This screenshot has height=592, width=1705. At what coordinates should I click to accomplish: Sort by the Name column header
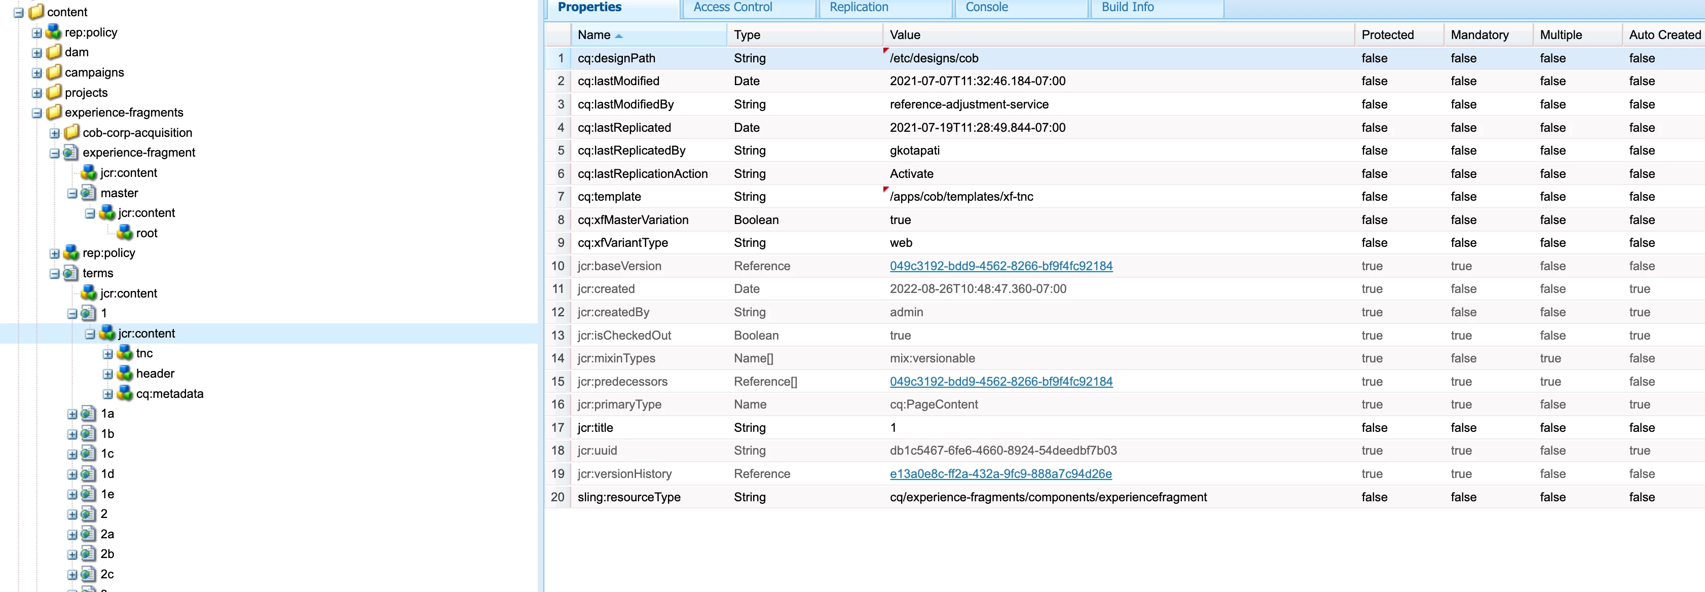(594, 35)
